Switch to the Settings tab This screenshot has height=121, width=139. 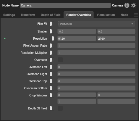click(9, 15)
